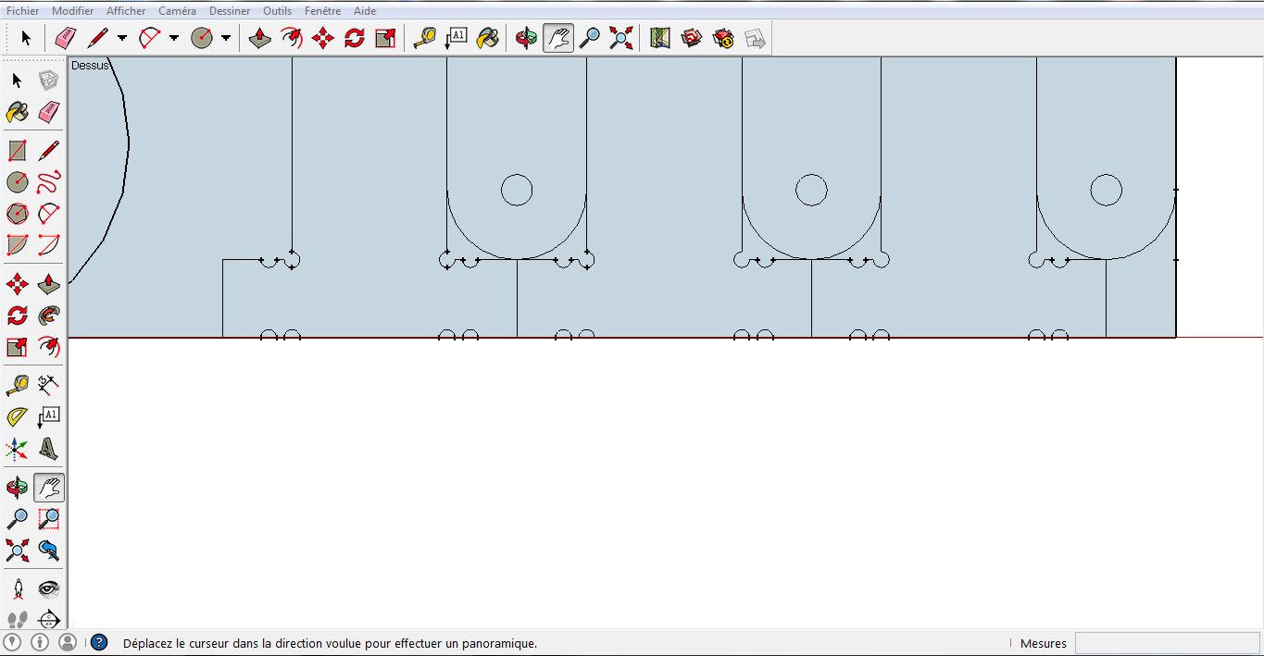1264x656 pixels.
Task: Select the Zoom magnifier in the left palette
Action: click(x=18, y=519)
